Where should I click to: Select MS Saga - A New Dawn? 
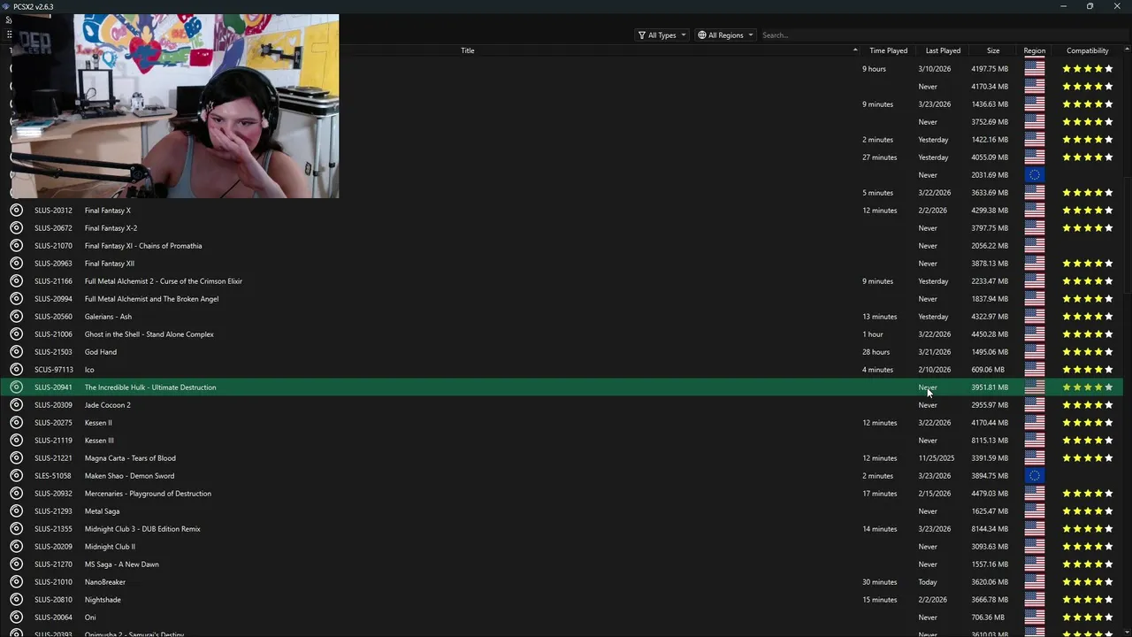(122, 564)
